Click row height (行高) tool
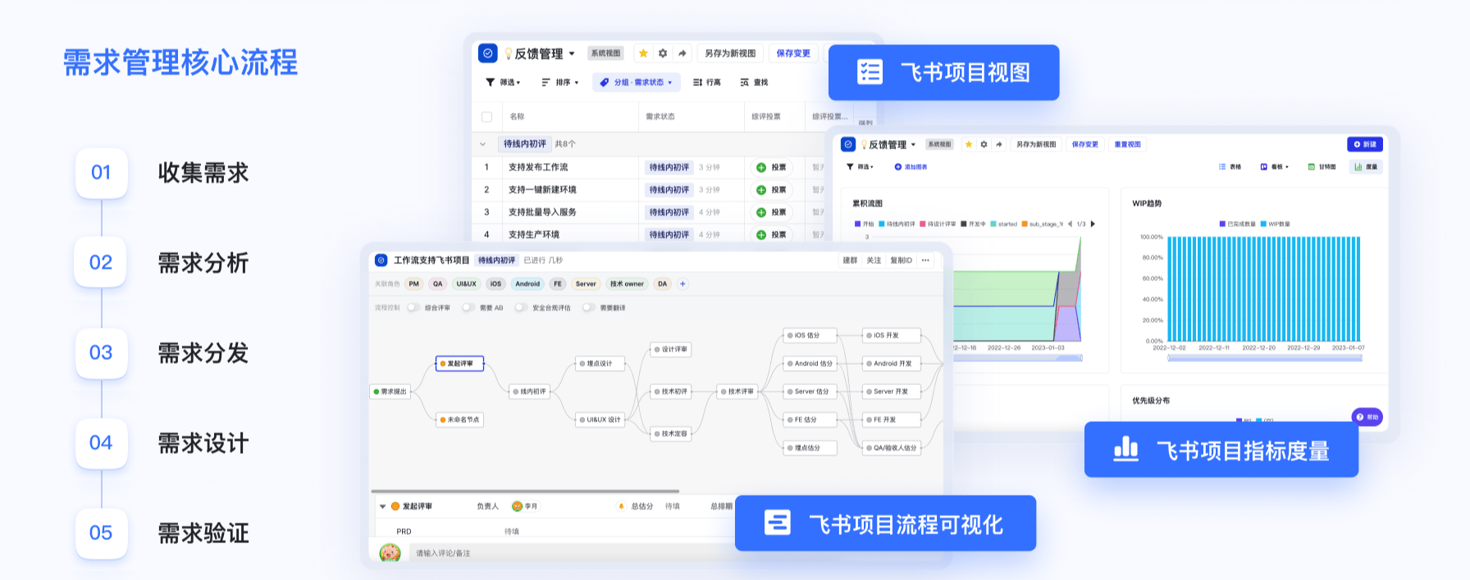Image resolution: width=1470 pixels, height=580 pixels. point(707,82)
